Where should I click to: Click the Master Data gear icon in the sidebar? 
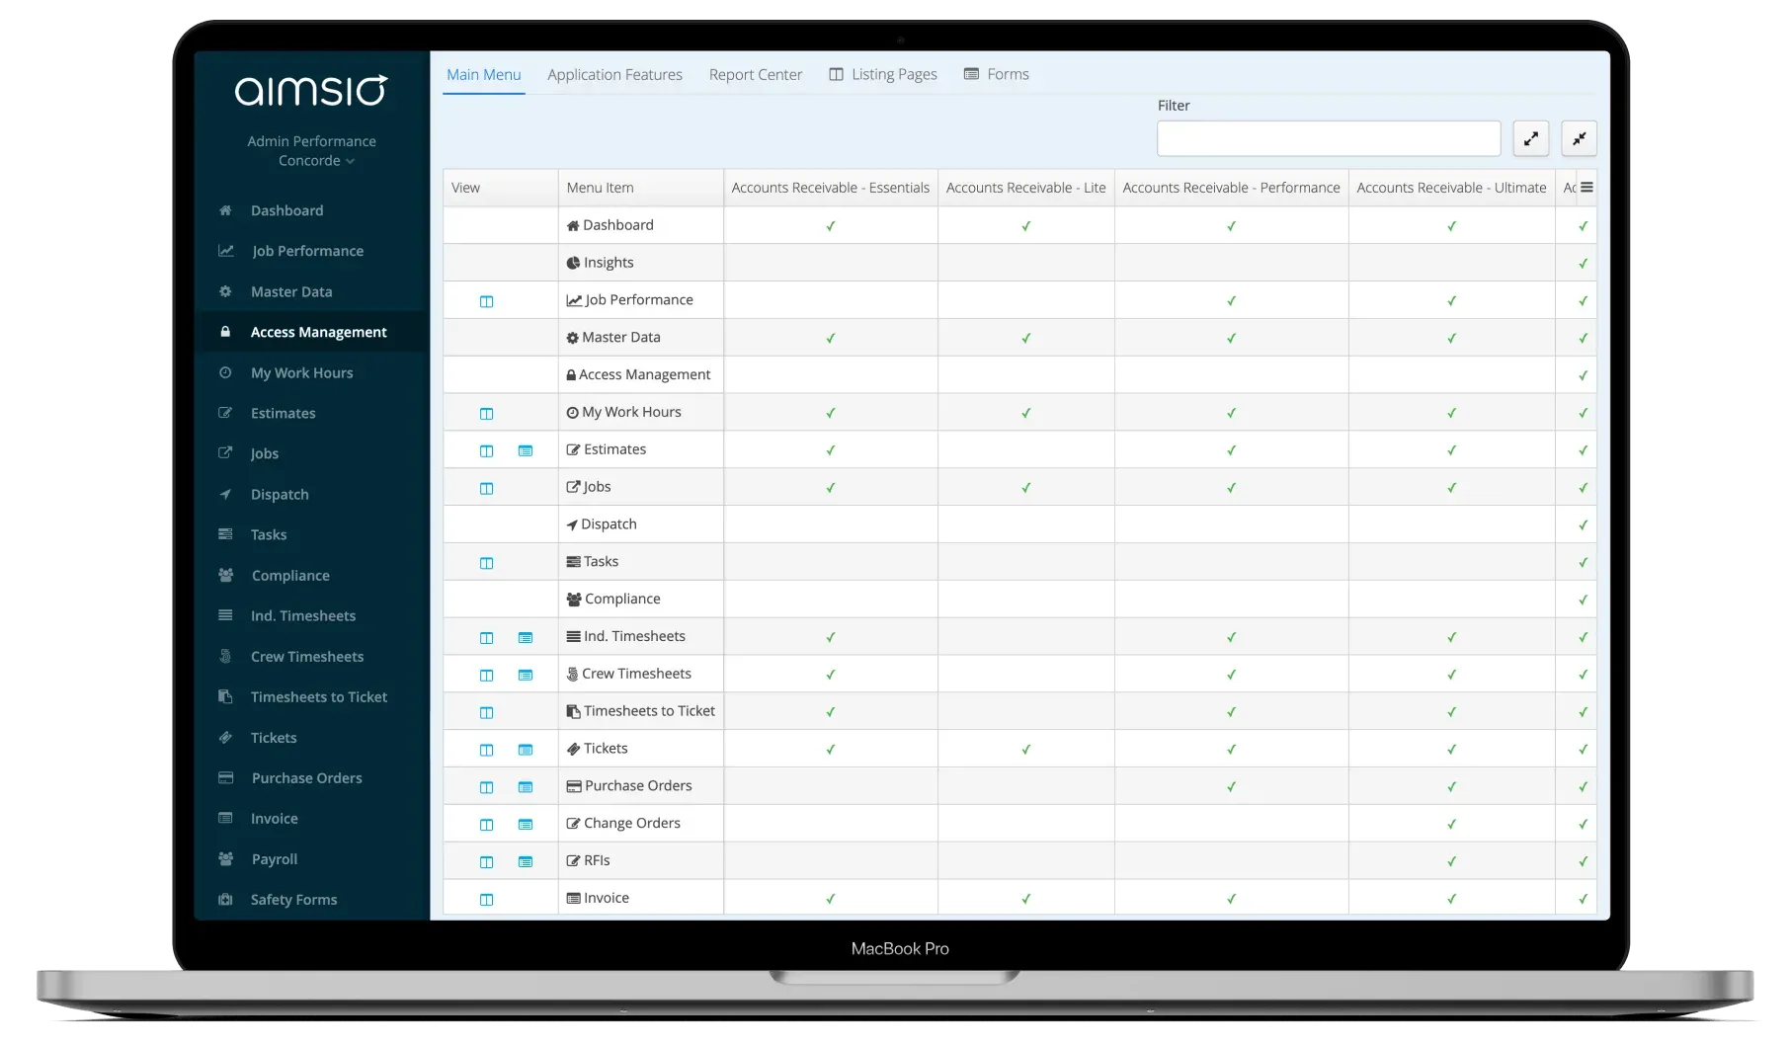pyautogui.click(x=225, y=291)
